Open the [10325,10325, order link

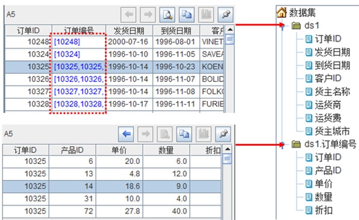tap(78, 67)
